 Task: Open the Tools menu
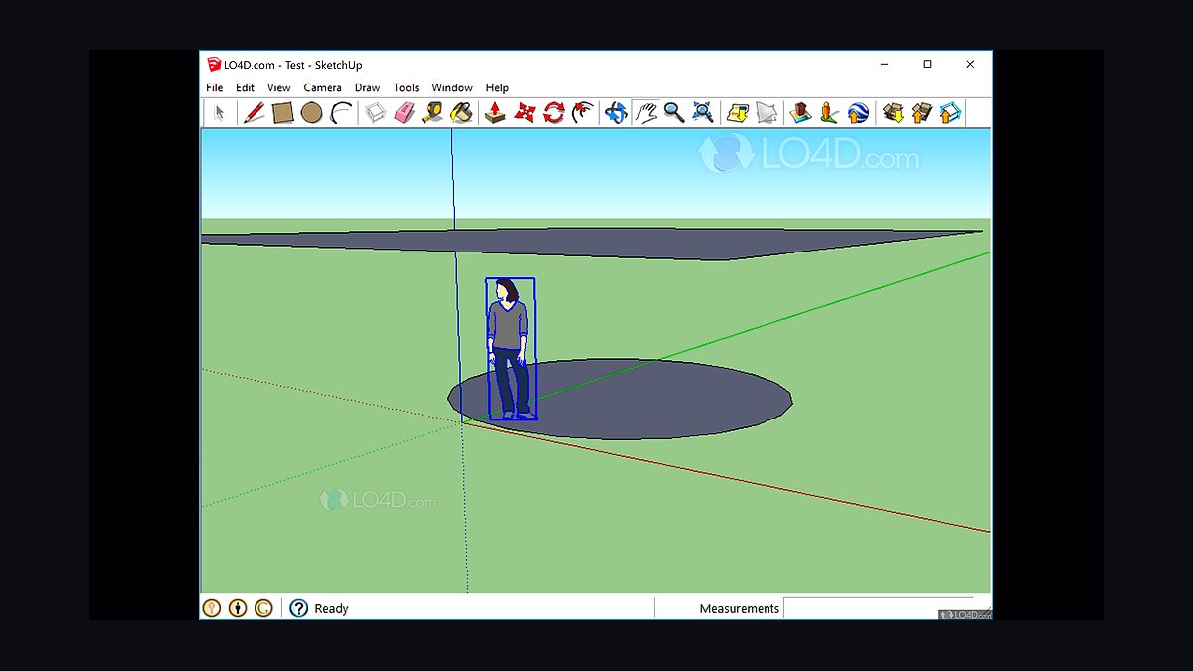click(x=406, y=87)
